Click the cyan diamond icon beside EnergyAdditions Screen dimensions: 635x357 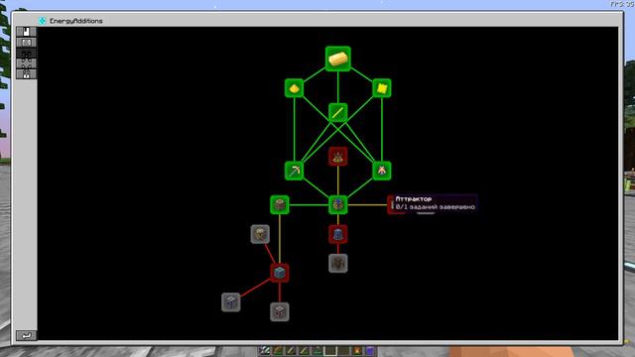click(42, 20)
